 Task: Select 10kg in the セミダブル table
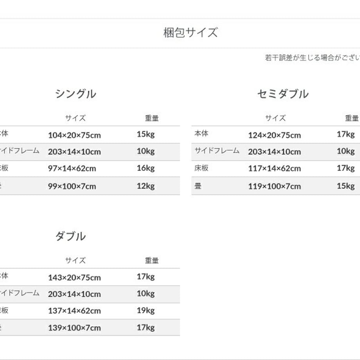pyautogui.click(x=346, y=151)
